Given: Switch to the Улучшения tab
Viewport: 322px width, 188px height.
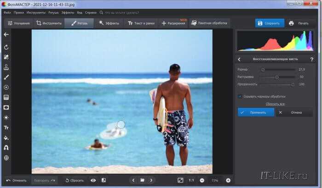Looking at the screenshot, I should (x=19, y=23).
